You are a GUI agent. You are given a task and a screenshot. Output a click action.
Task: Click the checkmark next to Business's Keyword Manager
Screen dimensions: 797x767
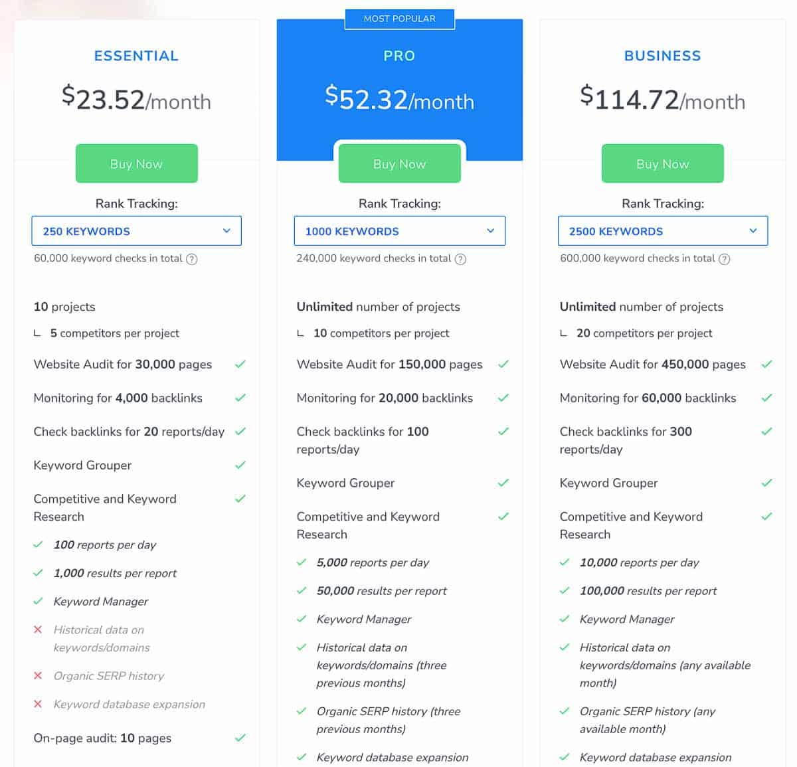(565, 619)
